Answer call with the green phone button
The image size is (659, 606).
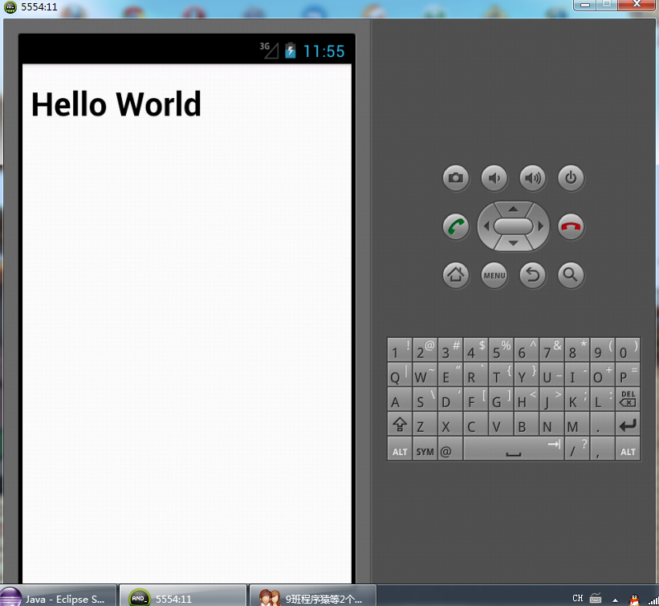455,226
